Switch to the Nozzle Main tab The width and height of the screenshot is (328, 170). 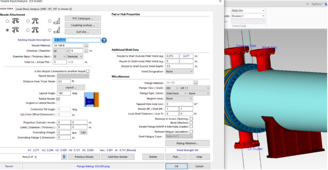(6, 9)
